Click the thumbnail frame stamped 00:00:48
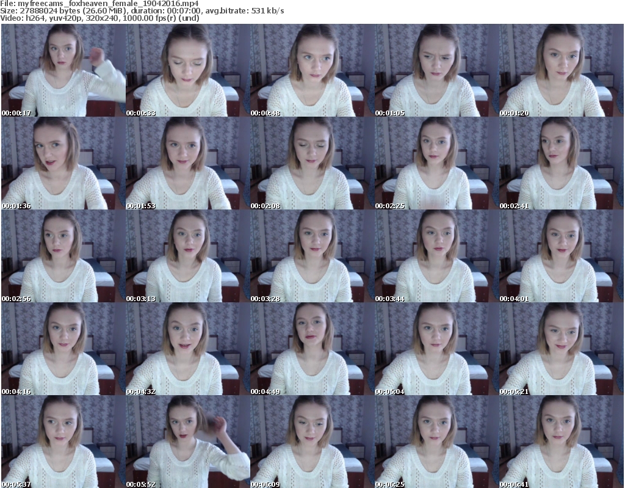 pos(312,70)
